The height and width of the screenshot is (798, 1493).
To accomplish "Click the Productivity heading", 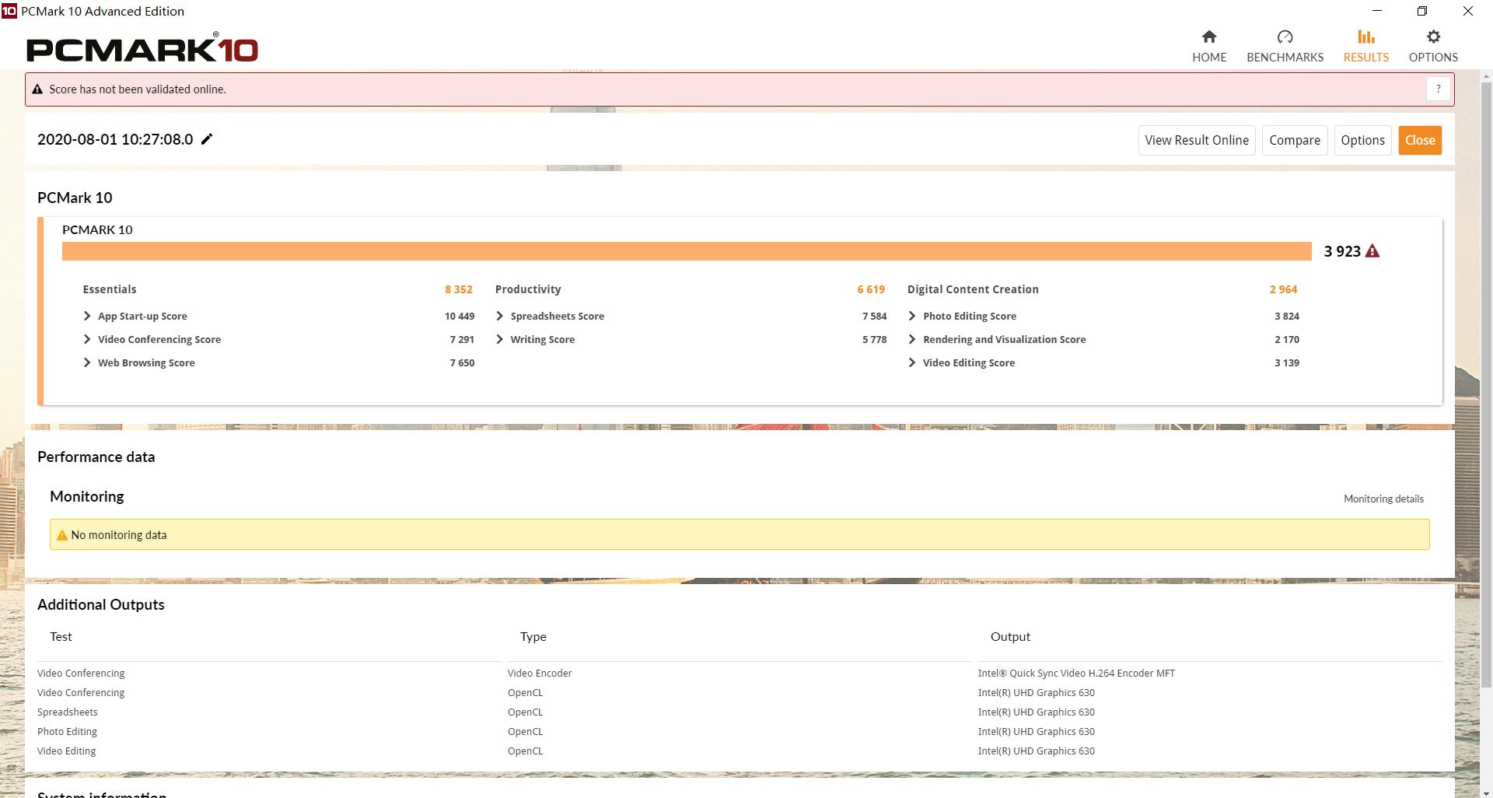I will 528,289.
